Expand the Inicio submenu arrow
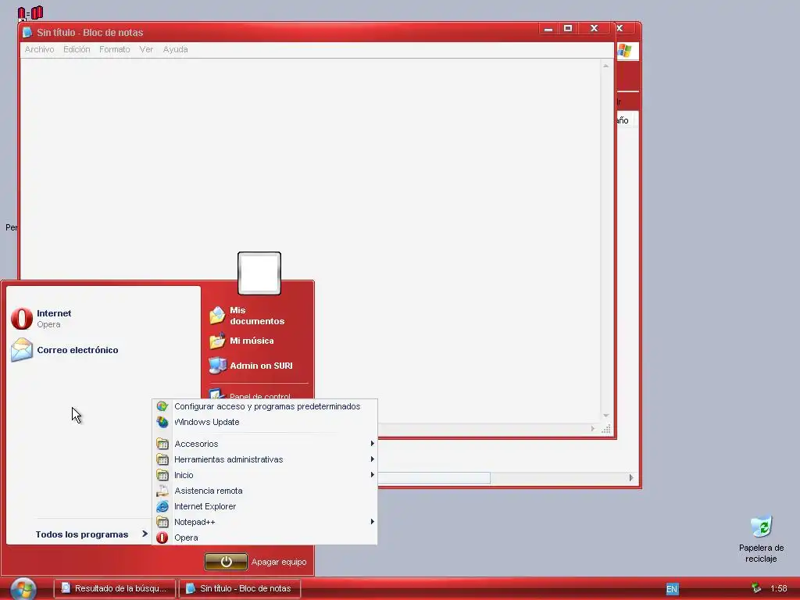 [372, 475]
